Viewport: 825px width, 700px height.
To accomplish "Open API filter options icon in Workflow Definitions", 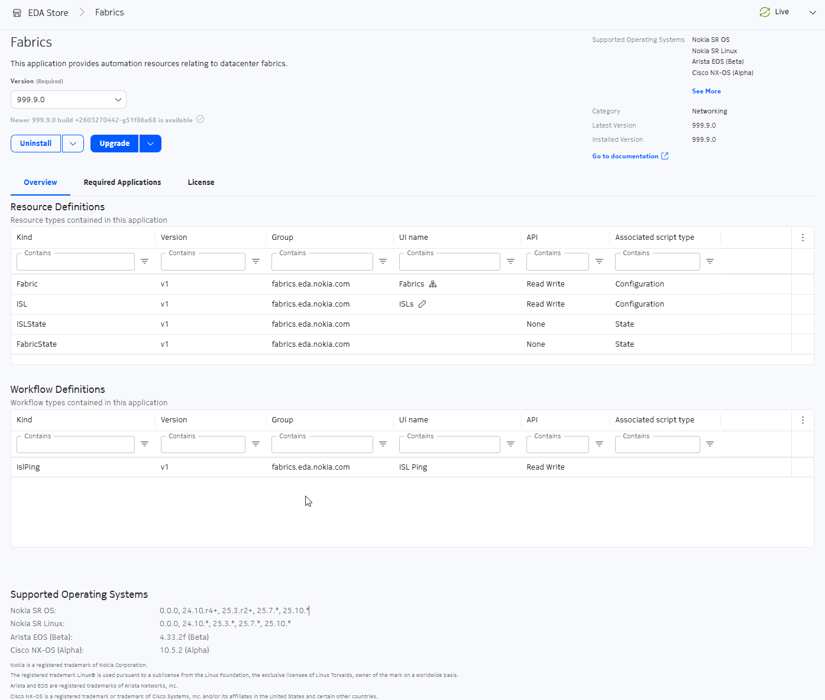I will point(599,444).
